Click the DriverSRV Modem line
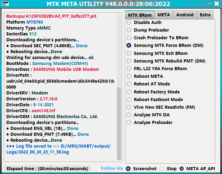 (x=27, y=93)
